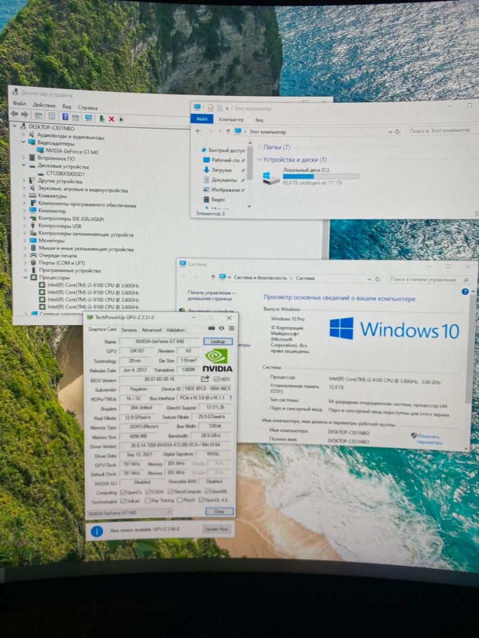
Task: Switch to the Advanced tab in GPU-Z
Action: coord(151,330)
